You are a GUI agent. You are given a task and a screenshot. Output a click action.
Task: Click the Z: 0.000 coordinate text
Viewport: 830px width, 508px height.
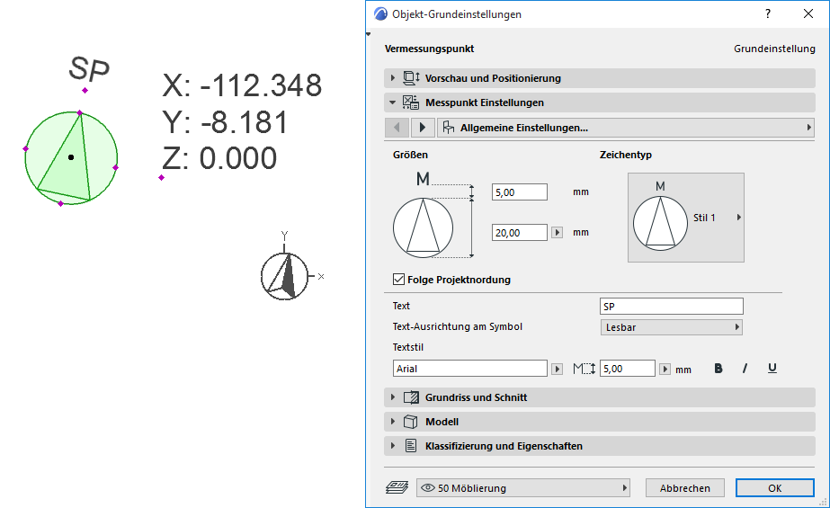point(219,158)
